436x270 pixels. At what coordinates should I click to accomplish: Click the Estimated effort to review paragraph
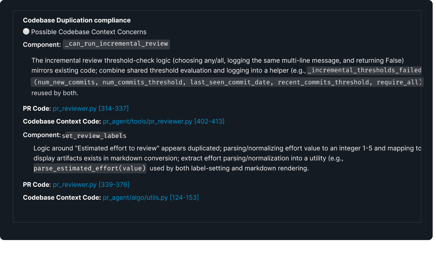[227, 159]
